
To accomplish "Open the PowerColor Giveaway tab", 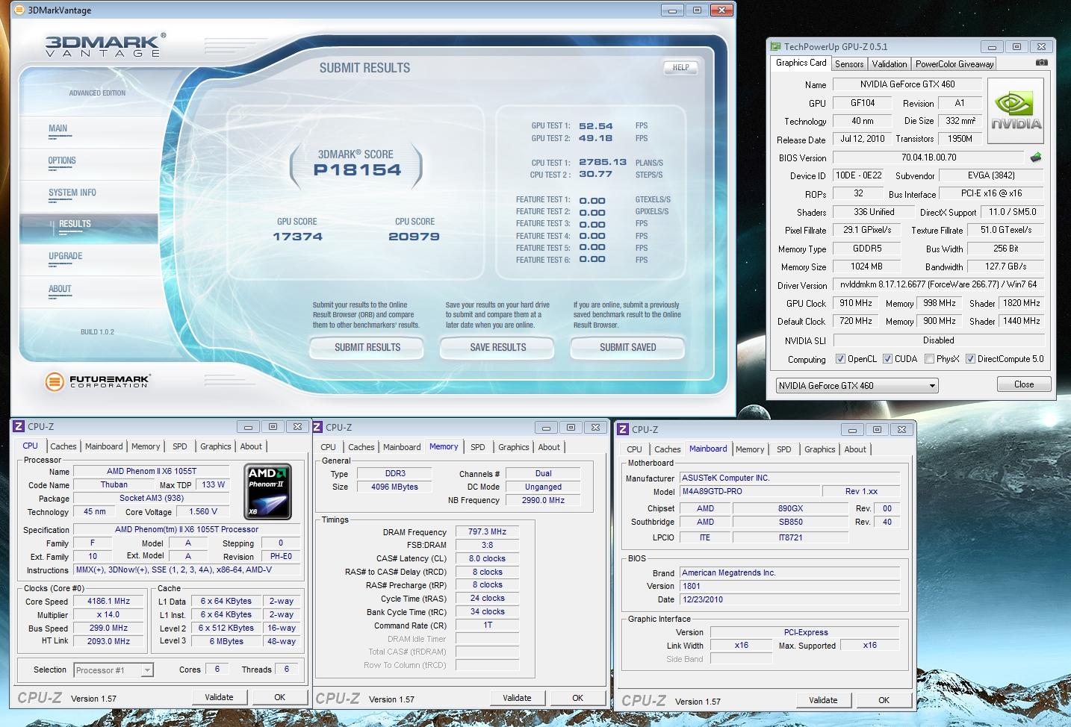I will tap(954, 64).
